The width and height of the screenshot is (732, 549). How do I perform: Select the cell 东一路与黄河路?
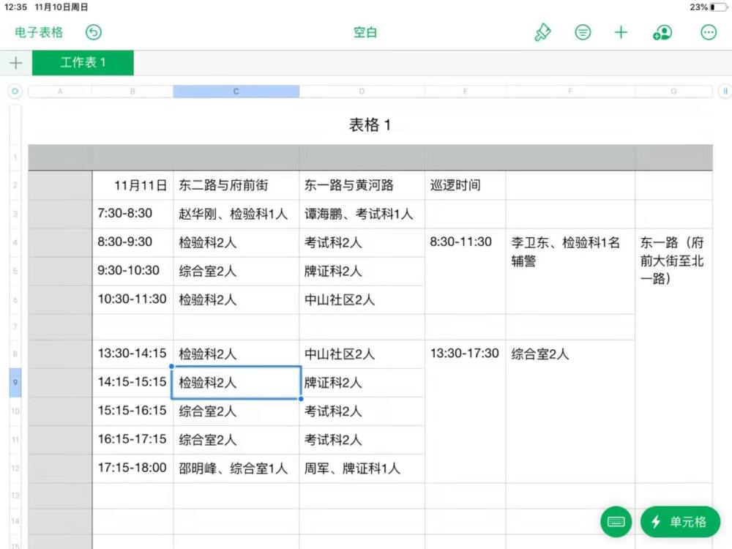(362, 185)
